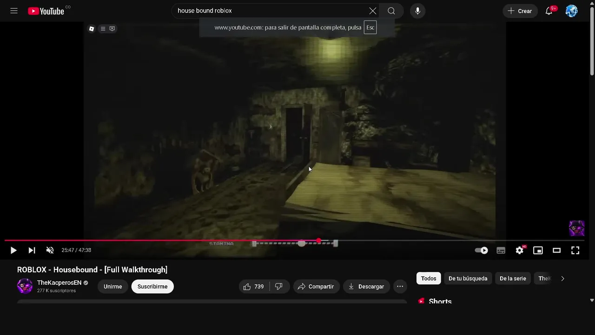Open TheKacperosEN channel name link

[59, 282]
